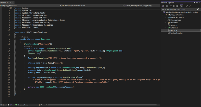The image size is (201, 107).
Task: Expand the Function.cs node
Action: click(x=165, y=28)
